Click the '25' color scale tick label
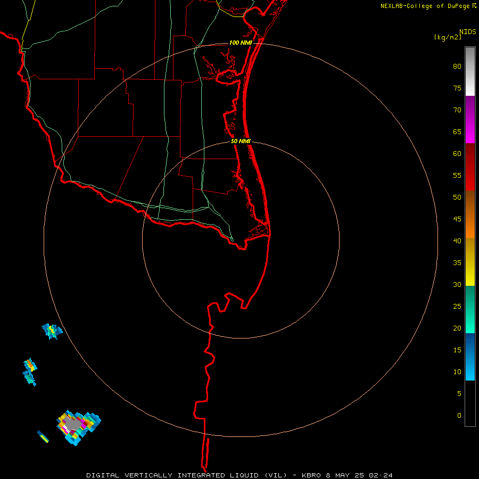This screenshot has width=479, height=479. (x=457, y=307)
